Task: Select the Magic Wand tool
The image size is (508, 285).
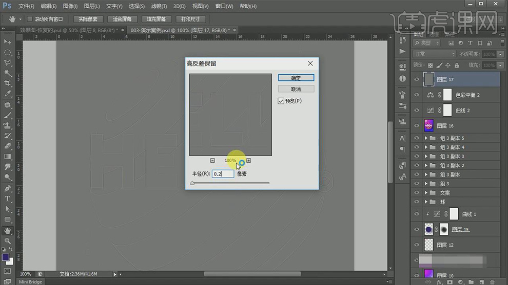Action: point(7,73)
